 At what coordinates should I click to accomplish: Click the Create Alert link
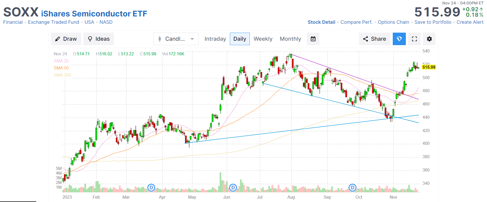[x=470, y=22]
